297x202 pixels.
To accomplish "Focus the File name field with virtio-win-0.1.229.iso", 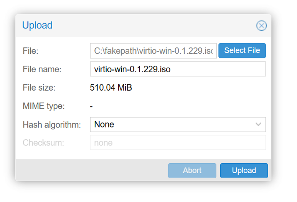I will (x=178, y=69).
